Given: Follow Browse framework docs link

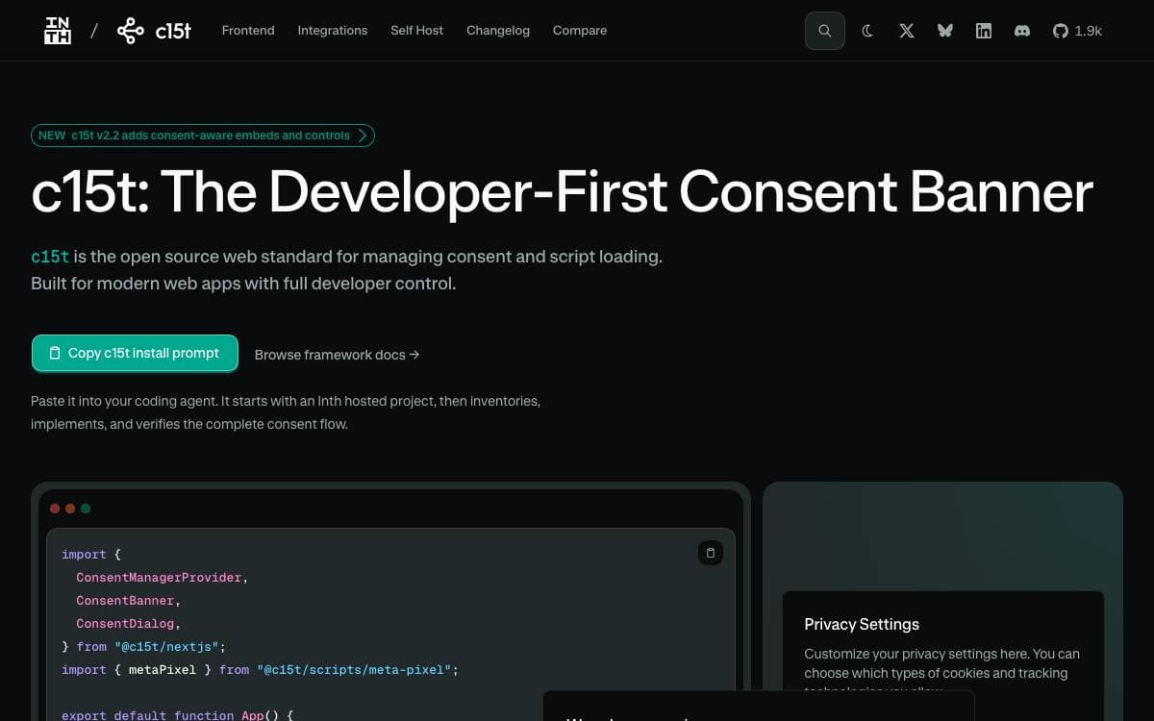Looking at the screenshot, I should pos(337,355).
